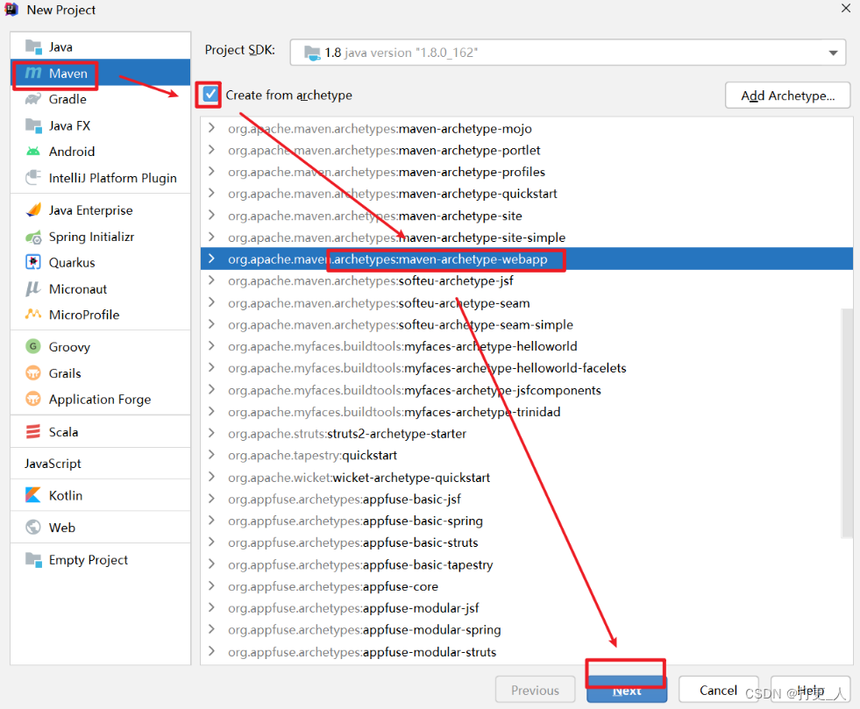
Task: Click the Quarkus icon
Action: coord(33,262)
